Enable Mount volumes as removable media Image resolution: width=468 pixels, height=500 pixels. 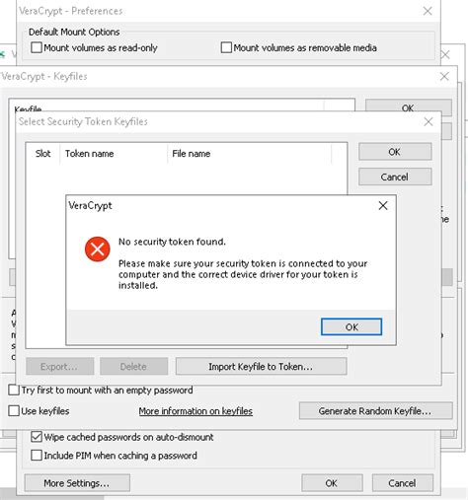click(x=226, y=47)
